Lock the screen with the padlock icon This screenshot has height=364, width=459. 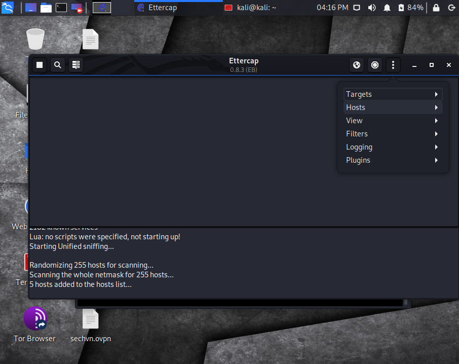pos(436,8)
